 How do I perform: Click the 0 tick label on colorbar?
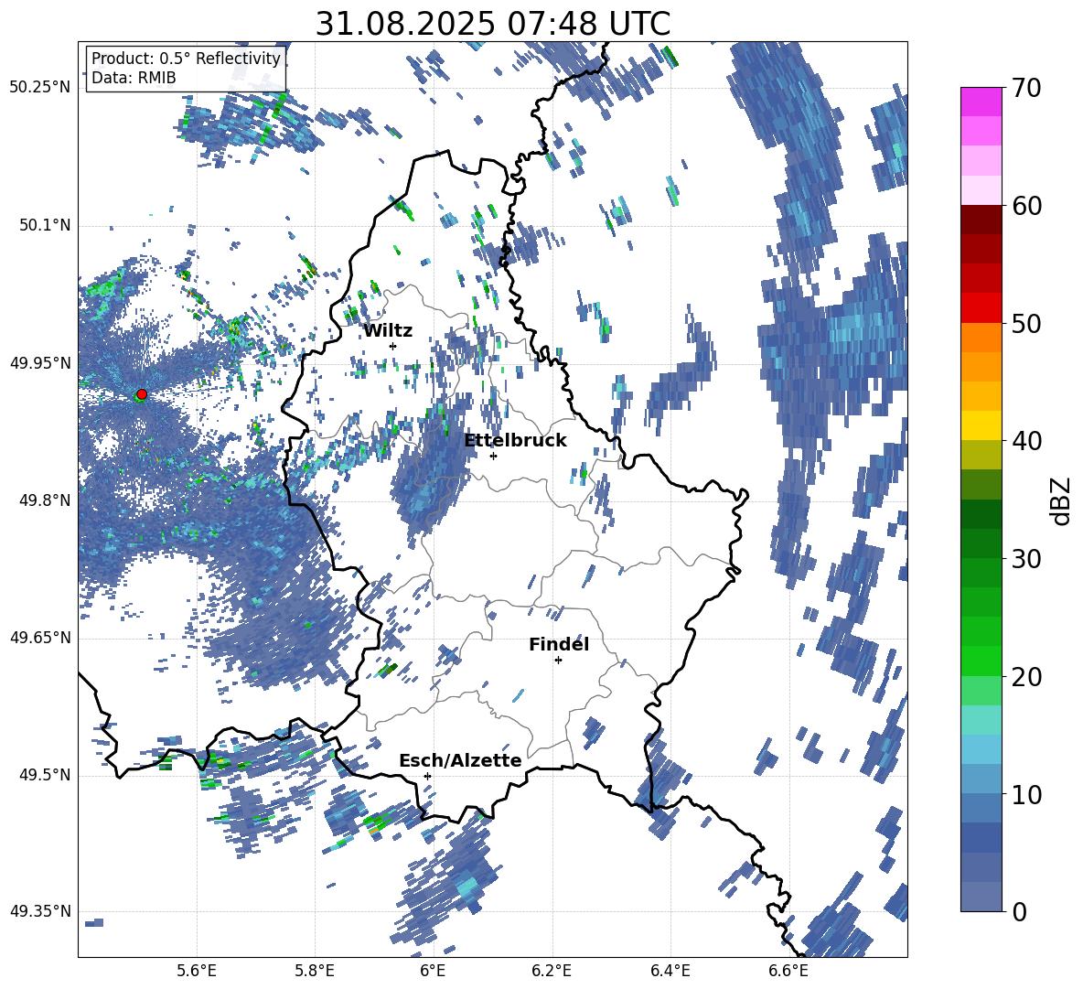[1020, 912]
